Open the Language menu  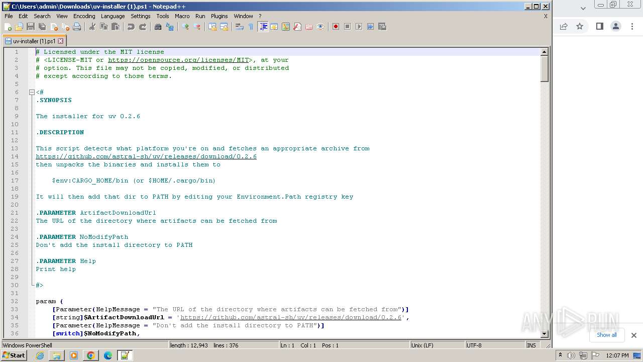(x=113, y=16)
